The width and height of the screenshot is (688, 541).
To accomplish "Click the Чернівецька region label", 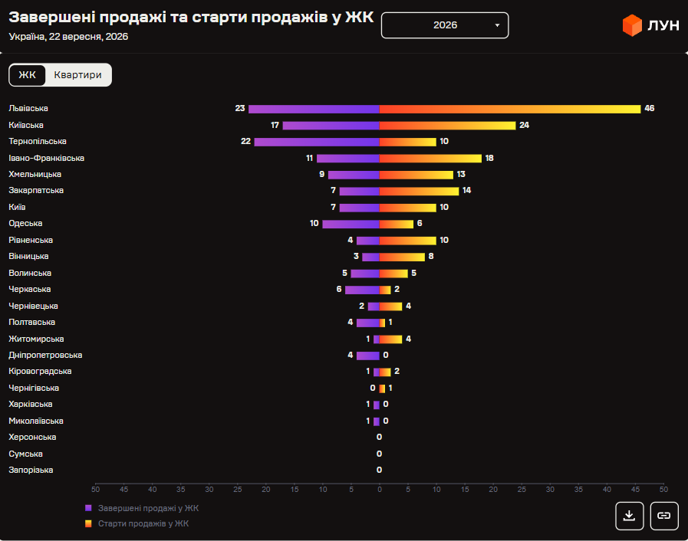I will (x=33, y=306).
